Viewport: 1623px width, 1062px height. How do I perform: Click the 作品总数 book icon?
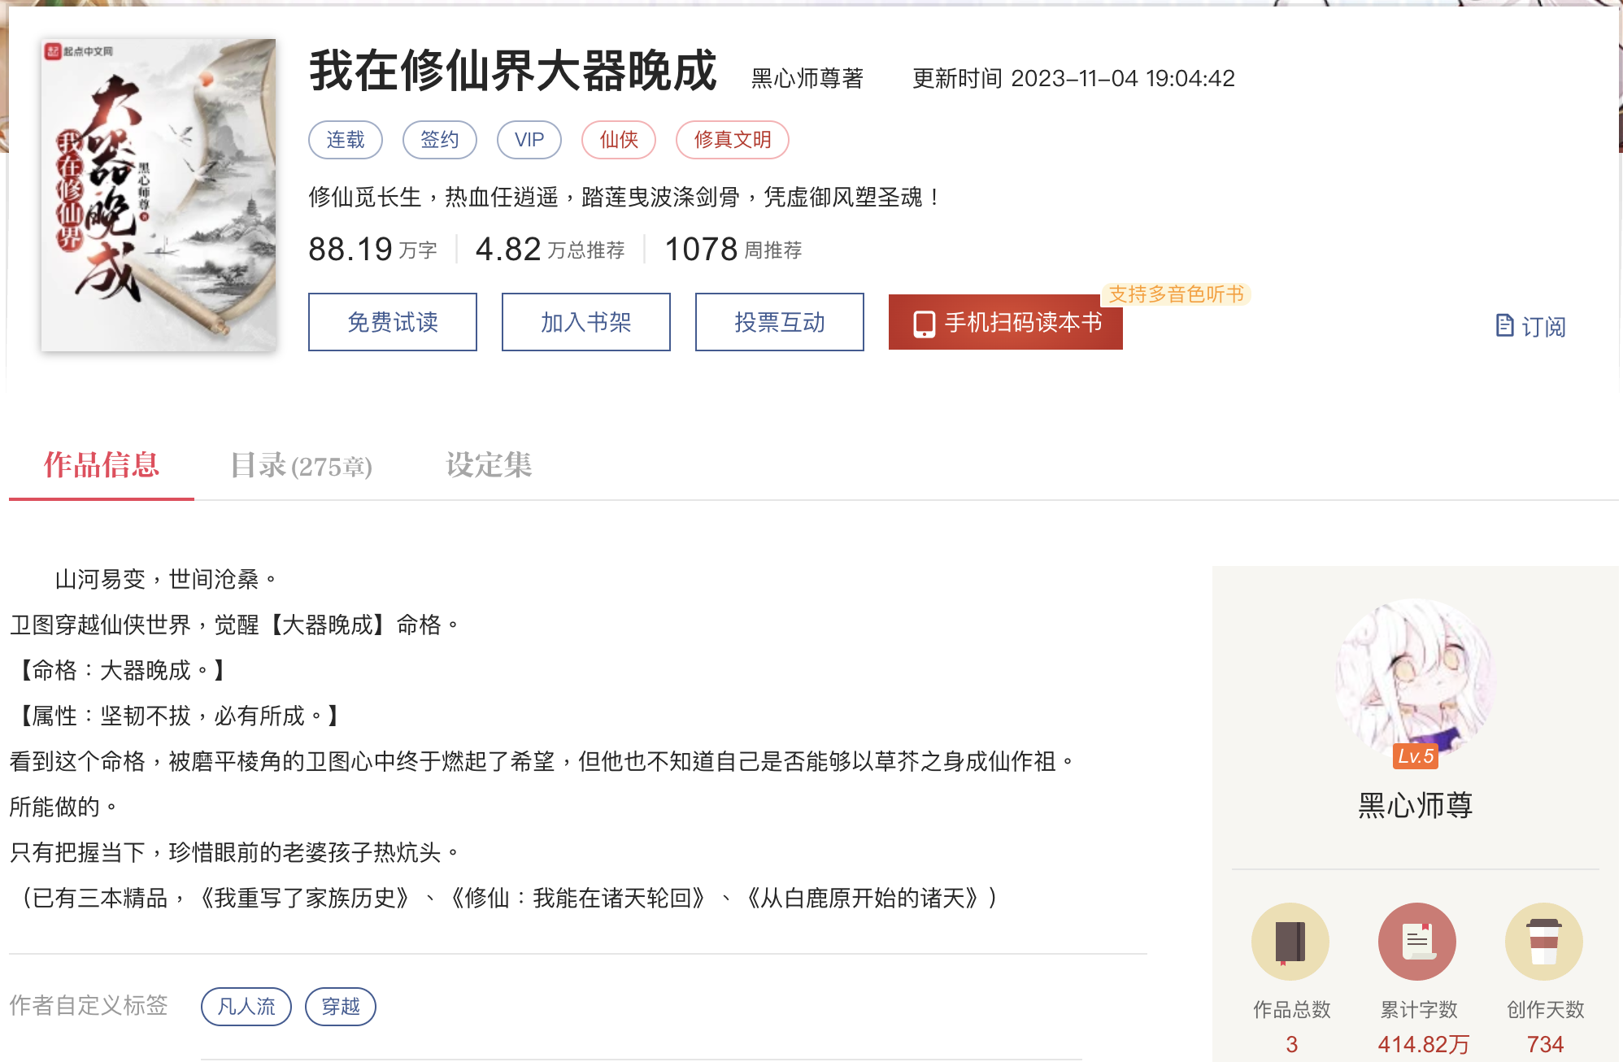tap(1290, 942)
